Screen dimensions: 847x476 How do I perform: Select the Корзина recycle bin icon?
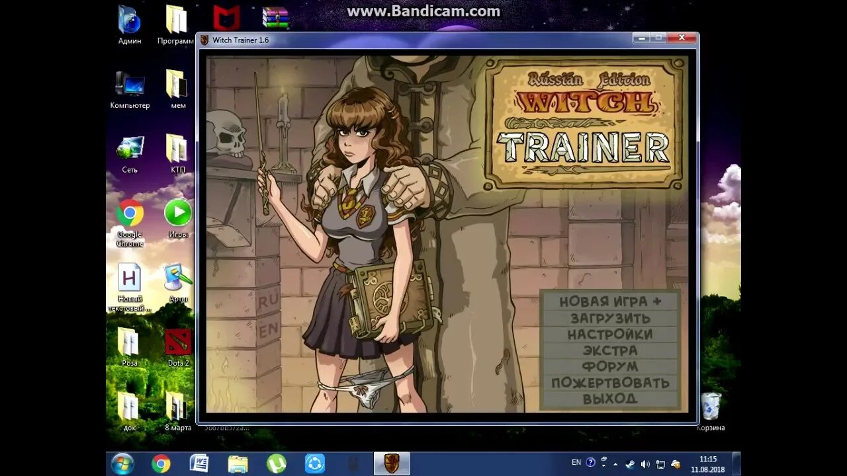tap(711, 411)
